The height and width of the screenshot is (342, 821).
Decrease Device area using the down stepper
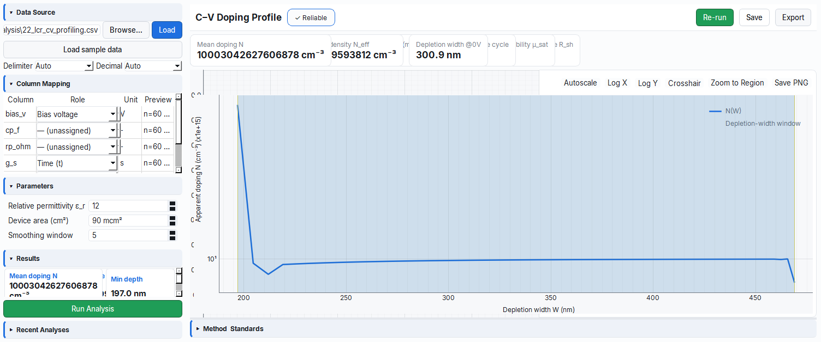[x=172, y=223]
